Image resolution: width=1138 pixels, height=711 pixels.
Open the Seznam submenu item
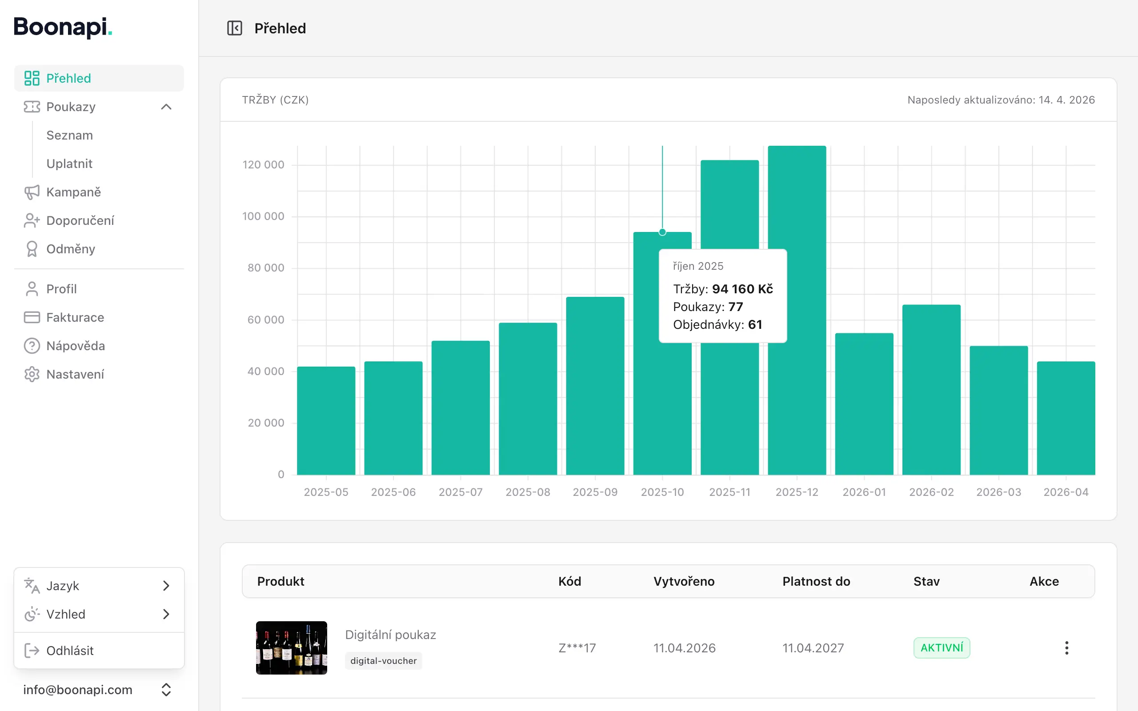tap(69, 135)
